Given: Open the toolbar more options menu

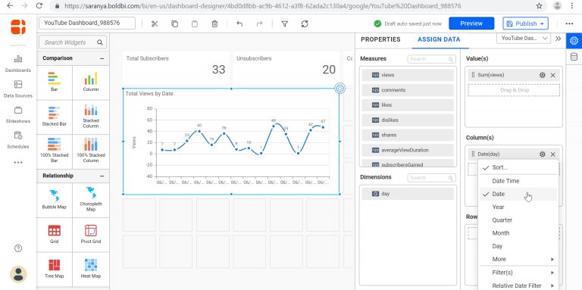Looking at the screenshot, I should (x=569, y=23).
